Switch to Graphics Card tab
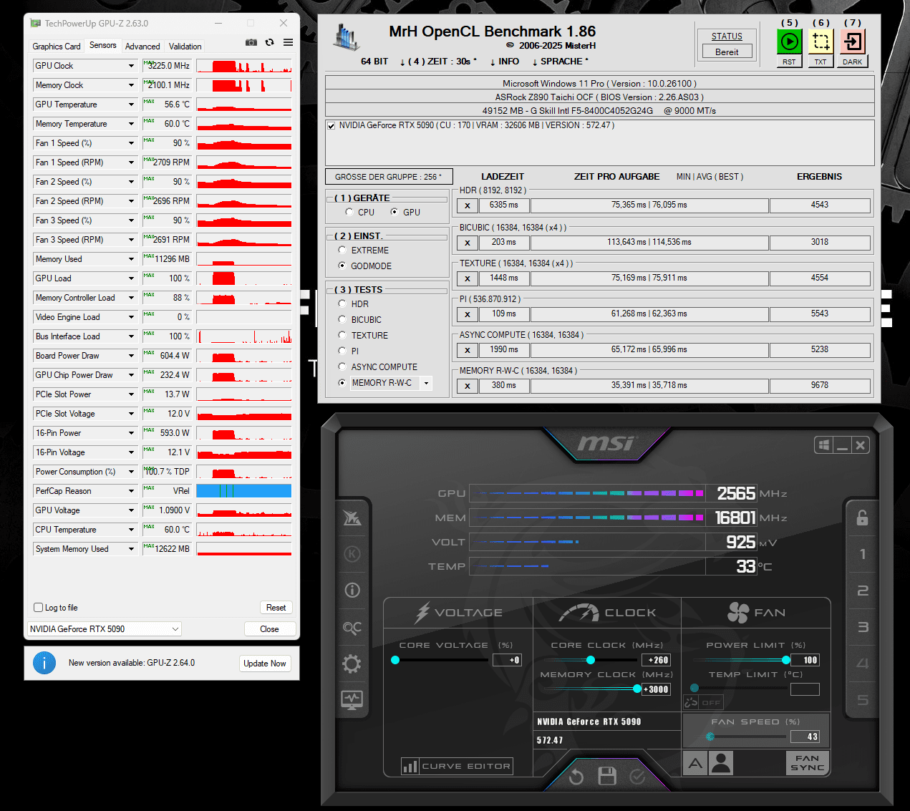910x811 pixels. [x=57, y=47]
